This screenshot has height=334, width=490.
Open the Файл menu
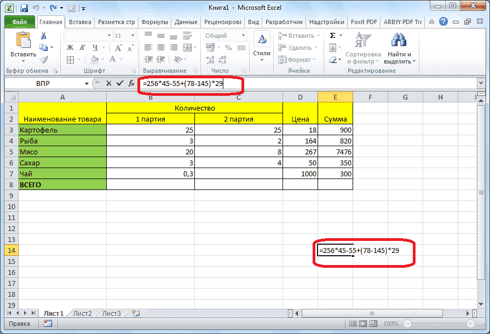pos(21,22)
